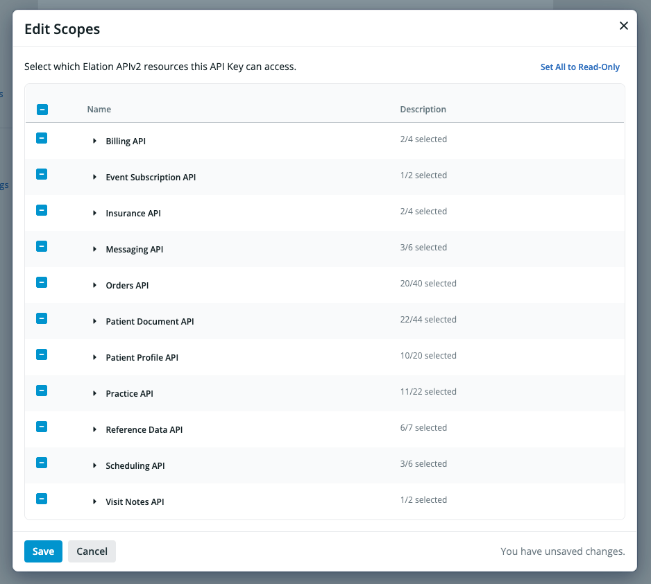Expand the Patient Document API arrow
Image resolution: width=651 pixels, height=584 pixels.
(x=94, y=321)
